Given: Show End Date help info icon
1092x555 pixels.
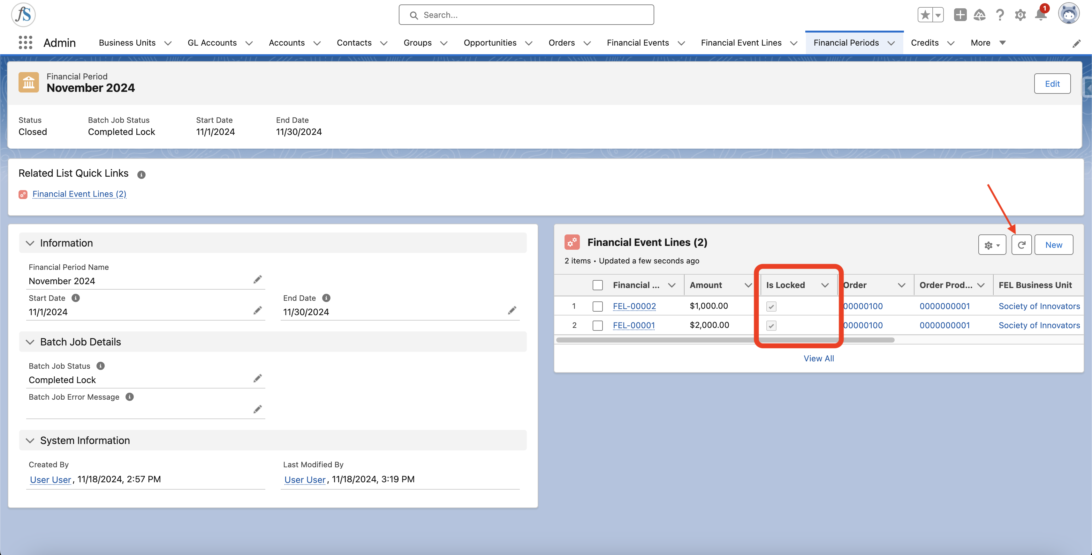Looking at the screenshot, I should (326, 298).
